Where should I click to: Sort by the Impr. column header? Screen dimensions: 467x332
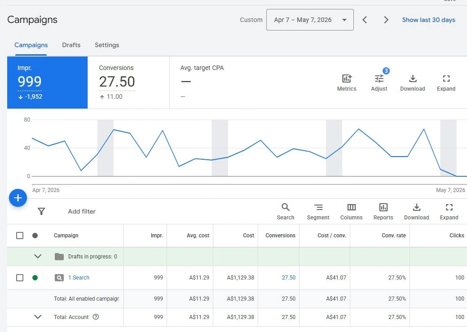point(157,236)
